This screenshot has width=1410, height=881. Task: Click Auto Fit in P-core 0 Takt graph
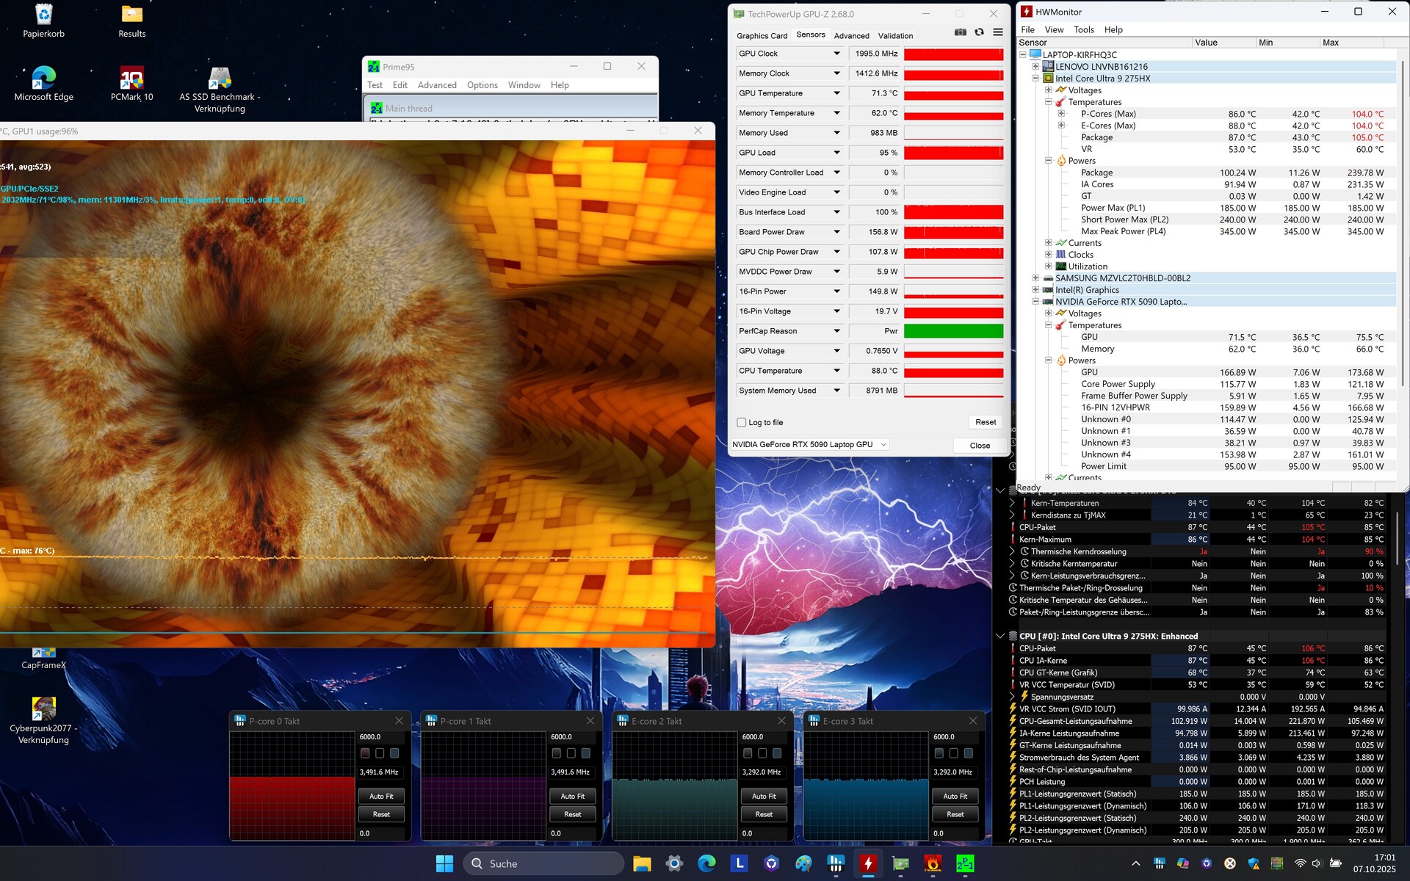[x=381, y=796]
